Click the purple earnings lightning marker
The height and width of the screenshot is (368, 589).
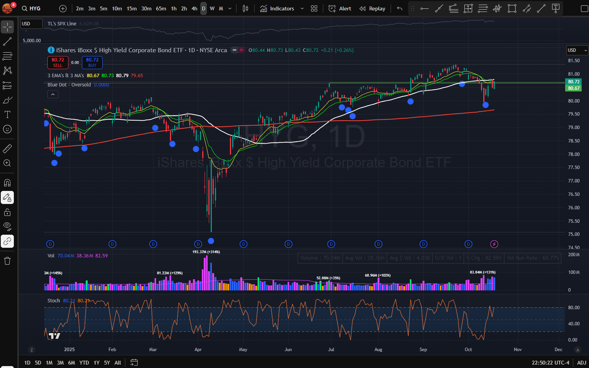[x=494, y=244]
